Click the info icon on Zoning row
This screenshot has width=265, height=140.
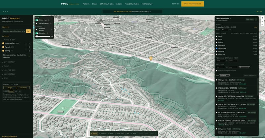click(26, 51)
